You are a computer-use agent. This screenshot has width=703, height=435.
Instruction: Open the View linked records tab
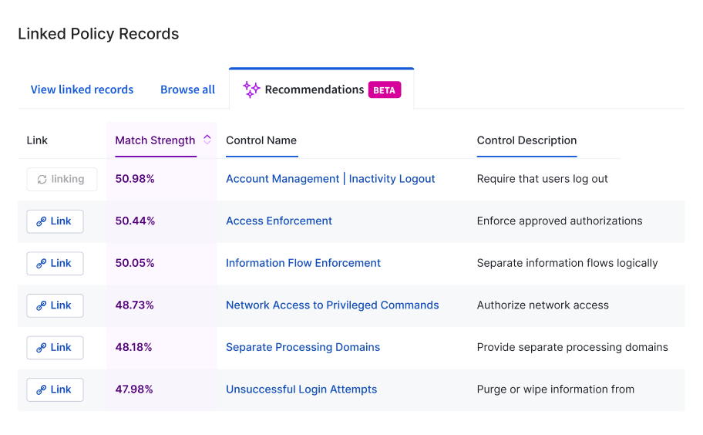[82, 89]
